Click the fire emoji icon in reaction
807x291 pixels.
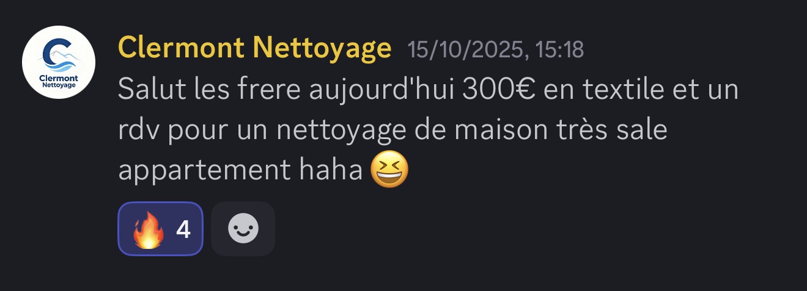(147, 229)
